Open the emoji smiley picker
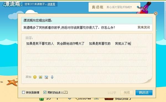Viewport: 166px width, 102px height. point(35,77)
